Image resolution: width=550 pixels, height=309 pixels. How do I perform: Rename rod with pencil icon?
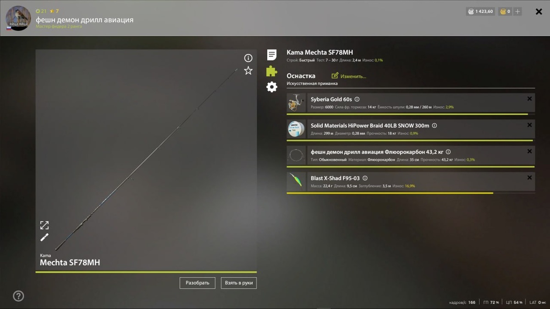[x=44, y=237]
